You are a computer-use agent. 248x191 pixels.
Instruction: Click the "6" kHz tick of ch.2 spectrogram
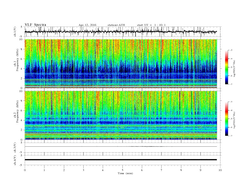(x=22, y=110)
